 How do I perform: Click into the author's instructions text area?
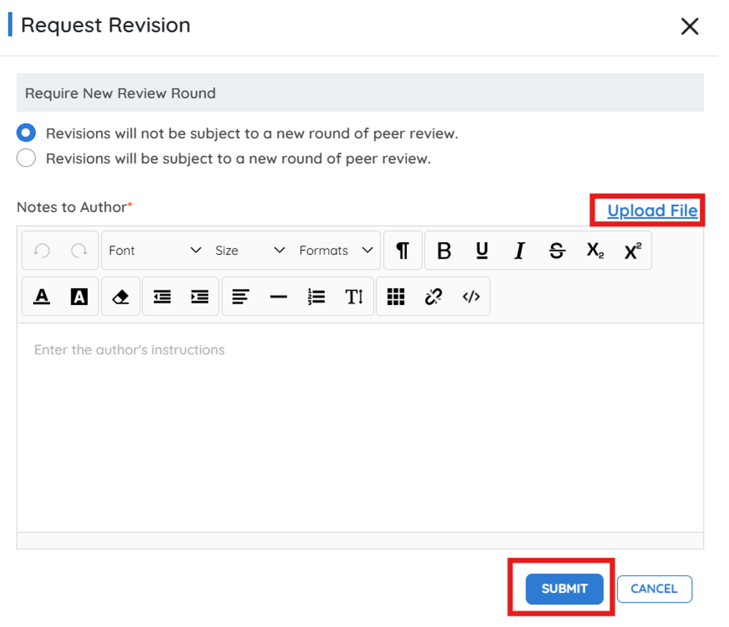[360, 428]
